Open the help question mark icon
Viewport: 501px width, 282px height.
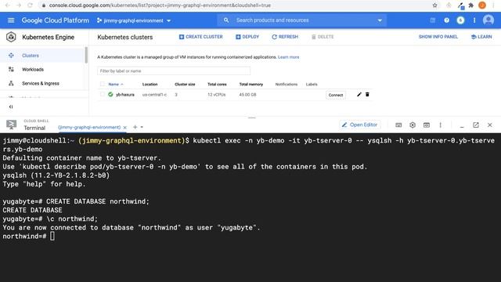[446, 20]
